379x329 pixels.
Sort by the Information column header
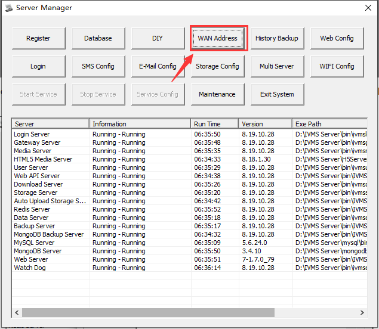pyautogui.click(x=140, y=124)
